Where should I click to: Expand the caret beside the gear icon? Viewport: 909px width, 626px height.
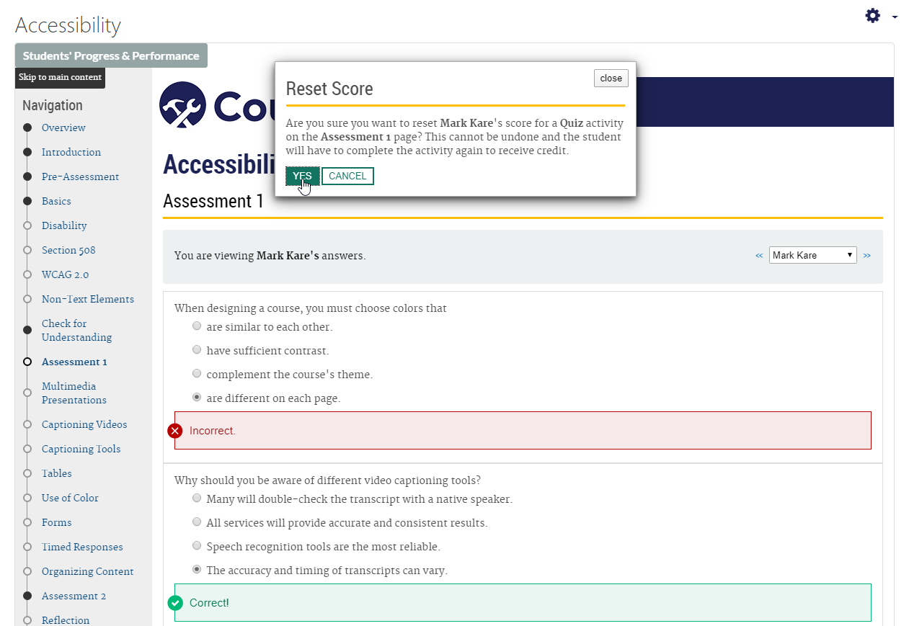tap(895, 17)
